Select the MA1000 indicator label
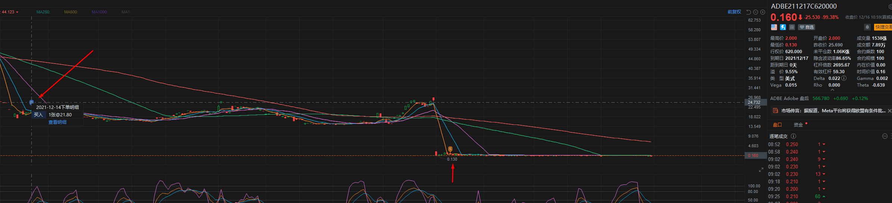 100,12
